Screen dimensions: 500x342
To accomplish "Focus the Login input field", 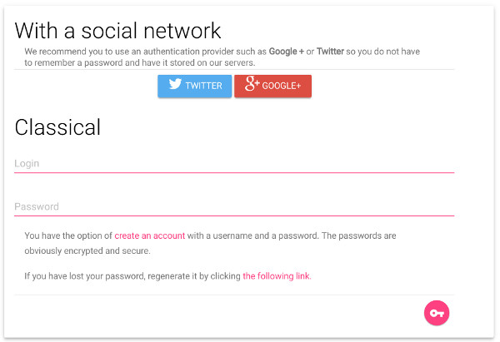I will coord(234,164).
